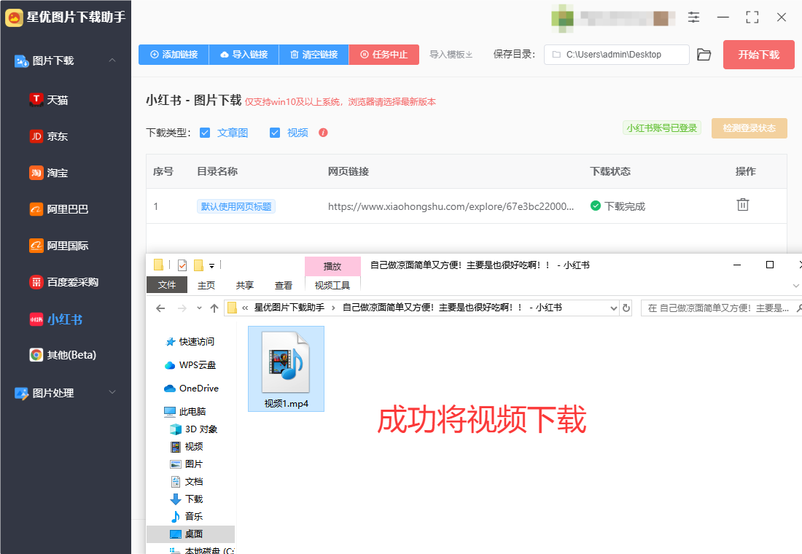Open quick access toolbar customize dropdown
This screenshot has height=554, width=802.
211,266
